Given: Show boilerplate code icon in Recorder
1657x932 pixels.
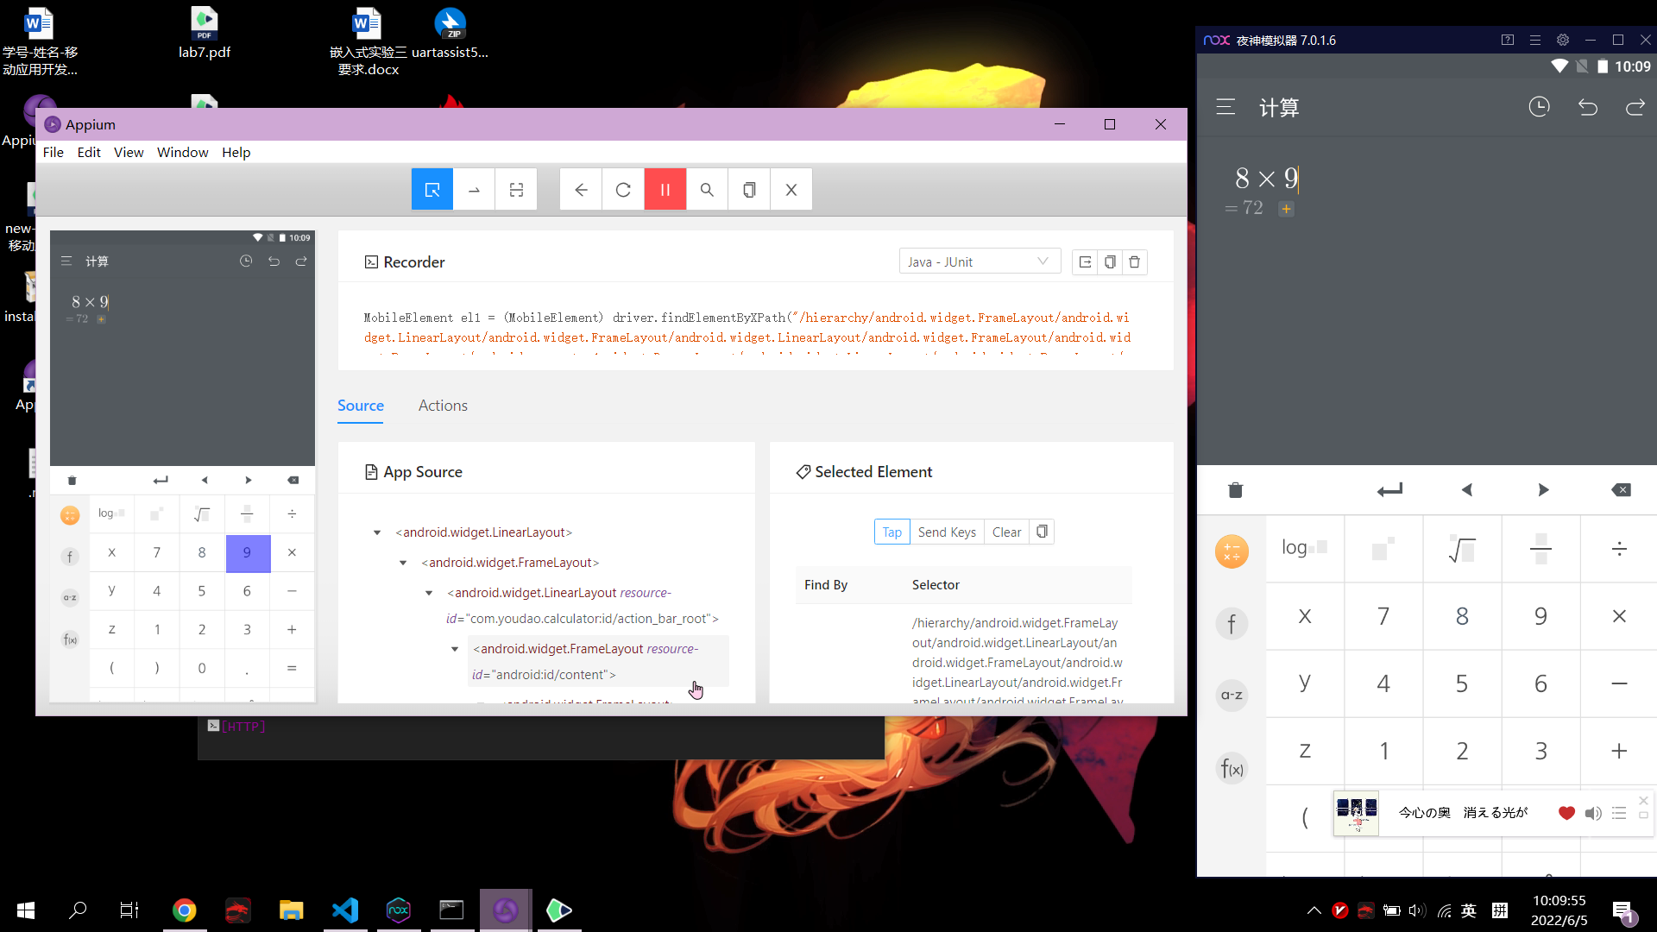Looking at the screenshot, I should pos(1085,261).
